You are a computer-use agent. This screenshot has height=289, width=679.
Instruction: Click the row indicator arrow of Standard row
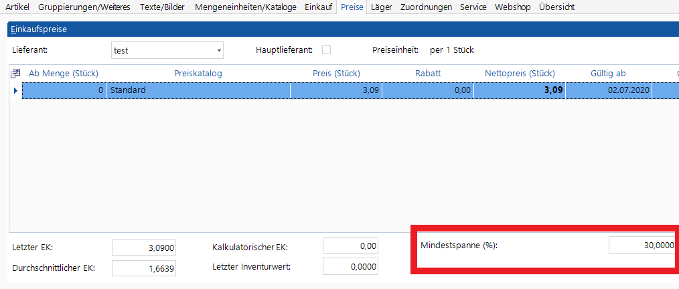(15, 90)
